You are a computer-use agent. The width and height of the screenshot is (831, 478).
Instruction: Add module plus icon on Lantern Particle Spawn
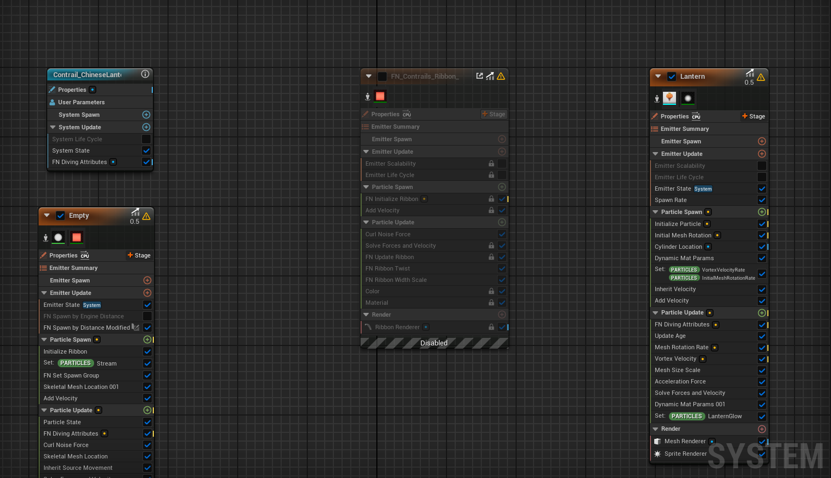pyautogui.click(x=762, y=212)
